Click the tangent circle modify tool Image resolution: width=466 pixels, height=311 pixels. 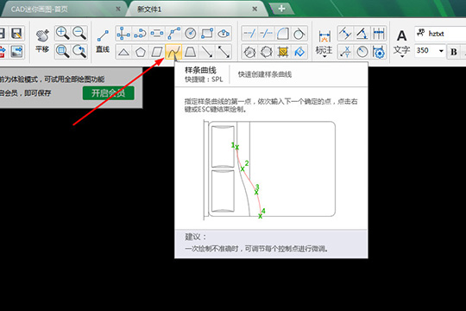[299, 34]
